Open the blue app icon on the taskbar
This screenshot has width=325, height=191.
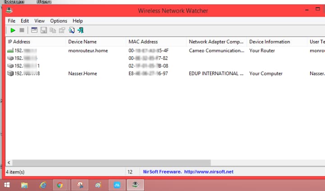pos(117,185)
